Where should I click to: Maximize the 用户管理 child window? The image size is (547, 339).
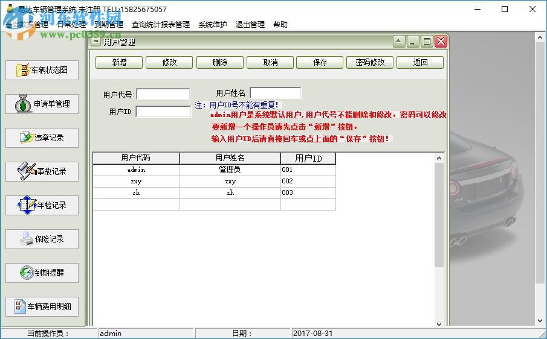coord(427,42)
